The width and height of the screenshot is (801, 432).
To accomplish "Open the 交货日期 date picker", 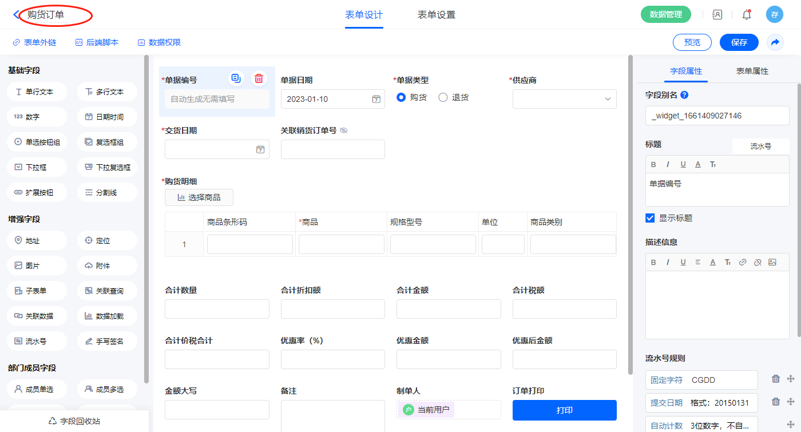I will [x=260, y=149].
